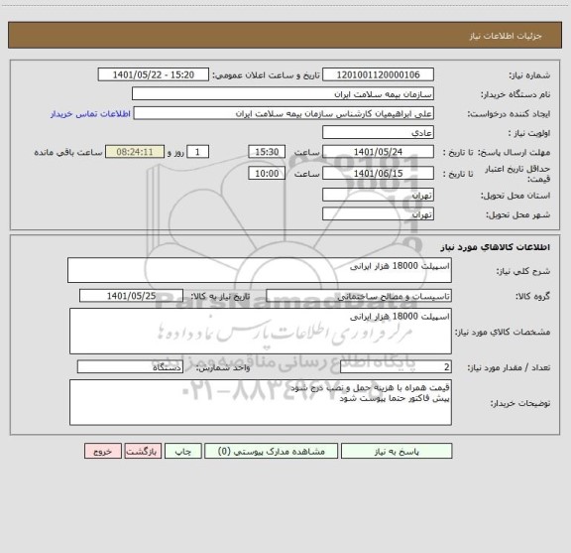571x553 pixels.
Task: Select need number field 1201001120000106
Action: [x=378, y=74]
